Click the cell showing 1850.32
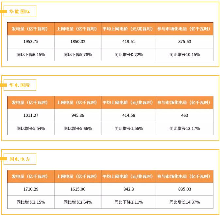Screen dimensions: 220x216 coord(78,42)
